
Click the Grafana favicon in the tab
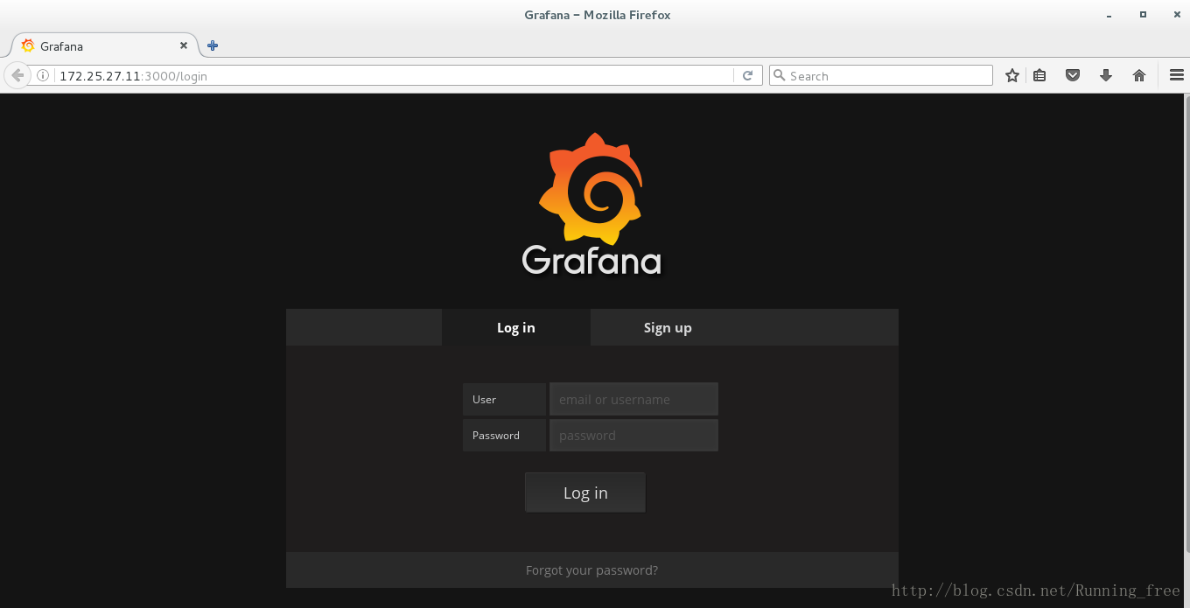pos(28,45)
